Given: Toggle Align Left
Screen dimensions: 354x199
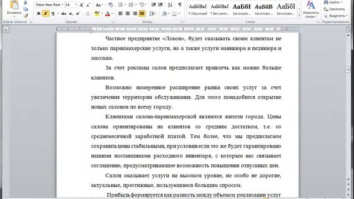Looking at the screenshot, I should tap(121, 14).
